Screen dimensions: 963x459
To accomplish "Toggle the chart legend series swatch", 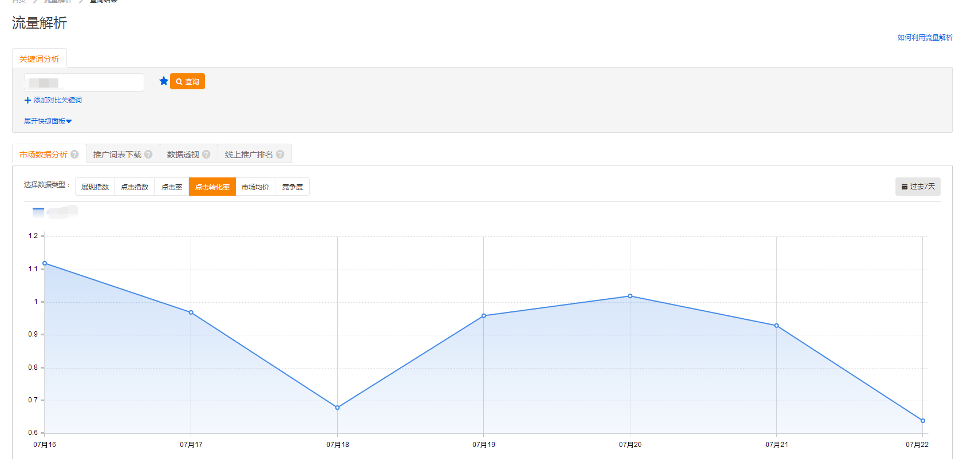I will pos(38,212).
